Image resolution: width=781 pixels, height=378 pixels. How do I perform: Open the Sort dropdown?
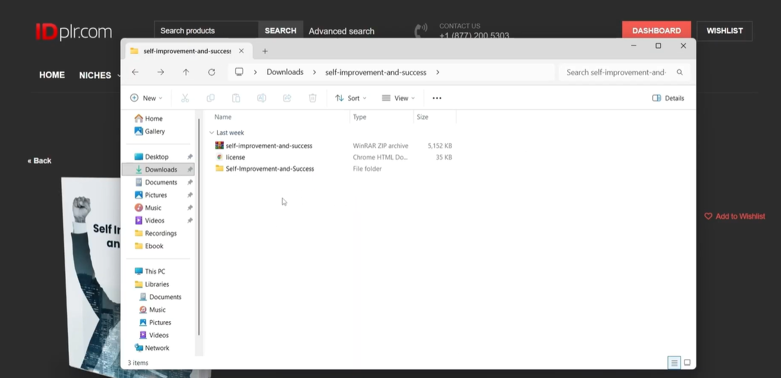[x=350, y=97]
